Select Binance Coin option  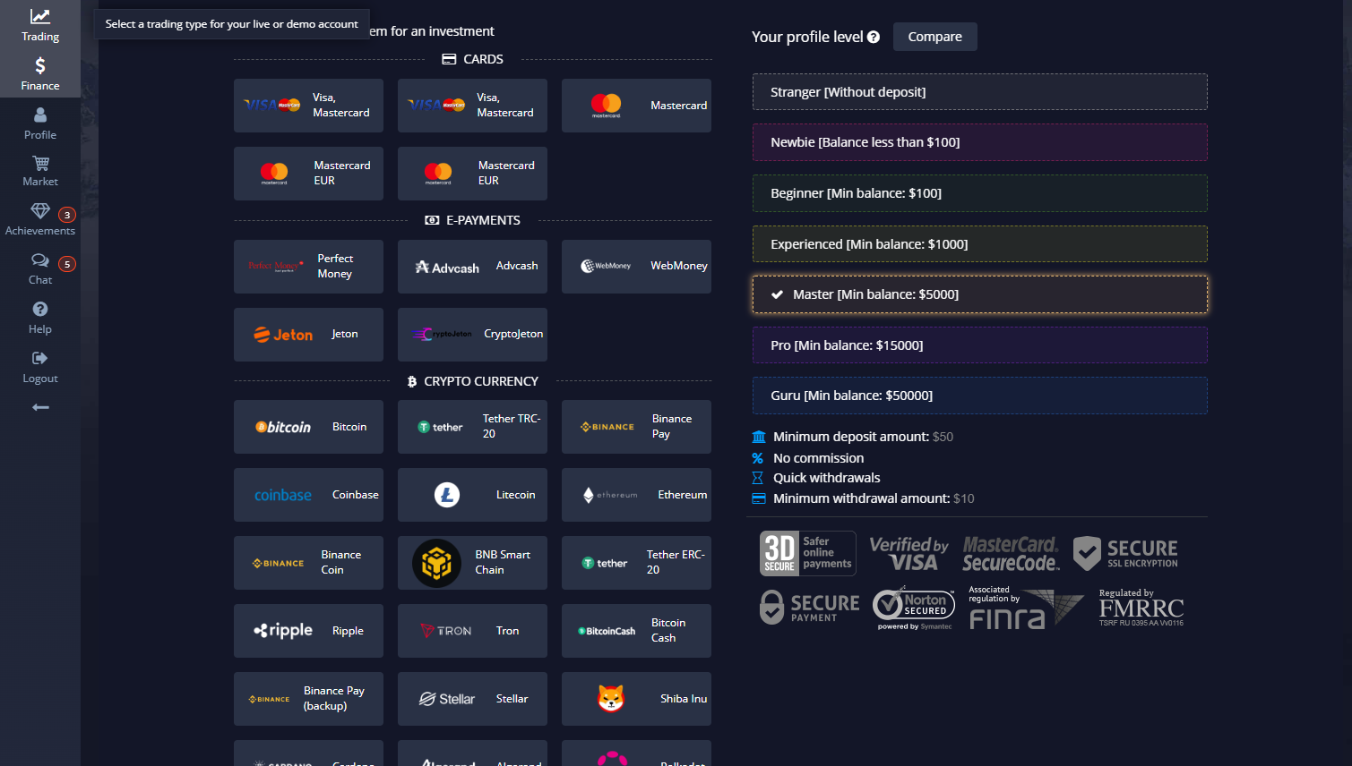pos(308,563)
